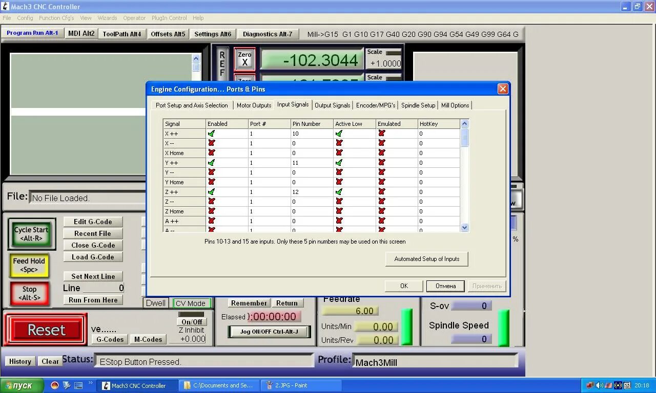
Task: Click Pin Number cell showing 11
Action: [x=312, y=163]
